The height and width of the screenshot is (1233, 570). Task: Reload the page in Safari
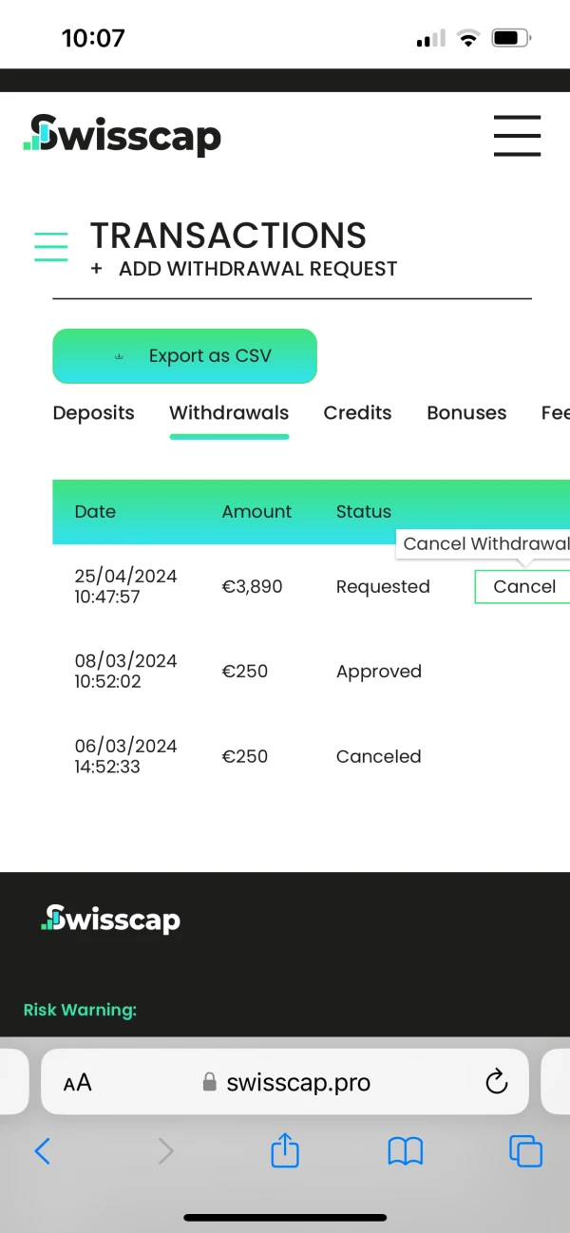click(496, 1082)
